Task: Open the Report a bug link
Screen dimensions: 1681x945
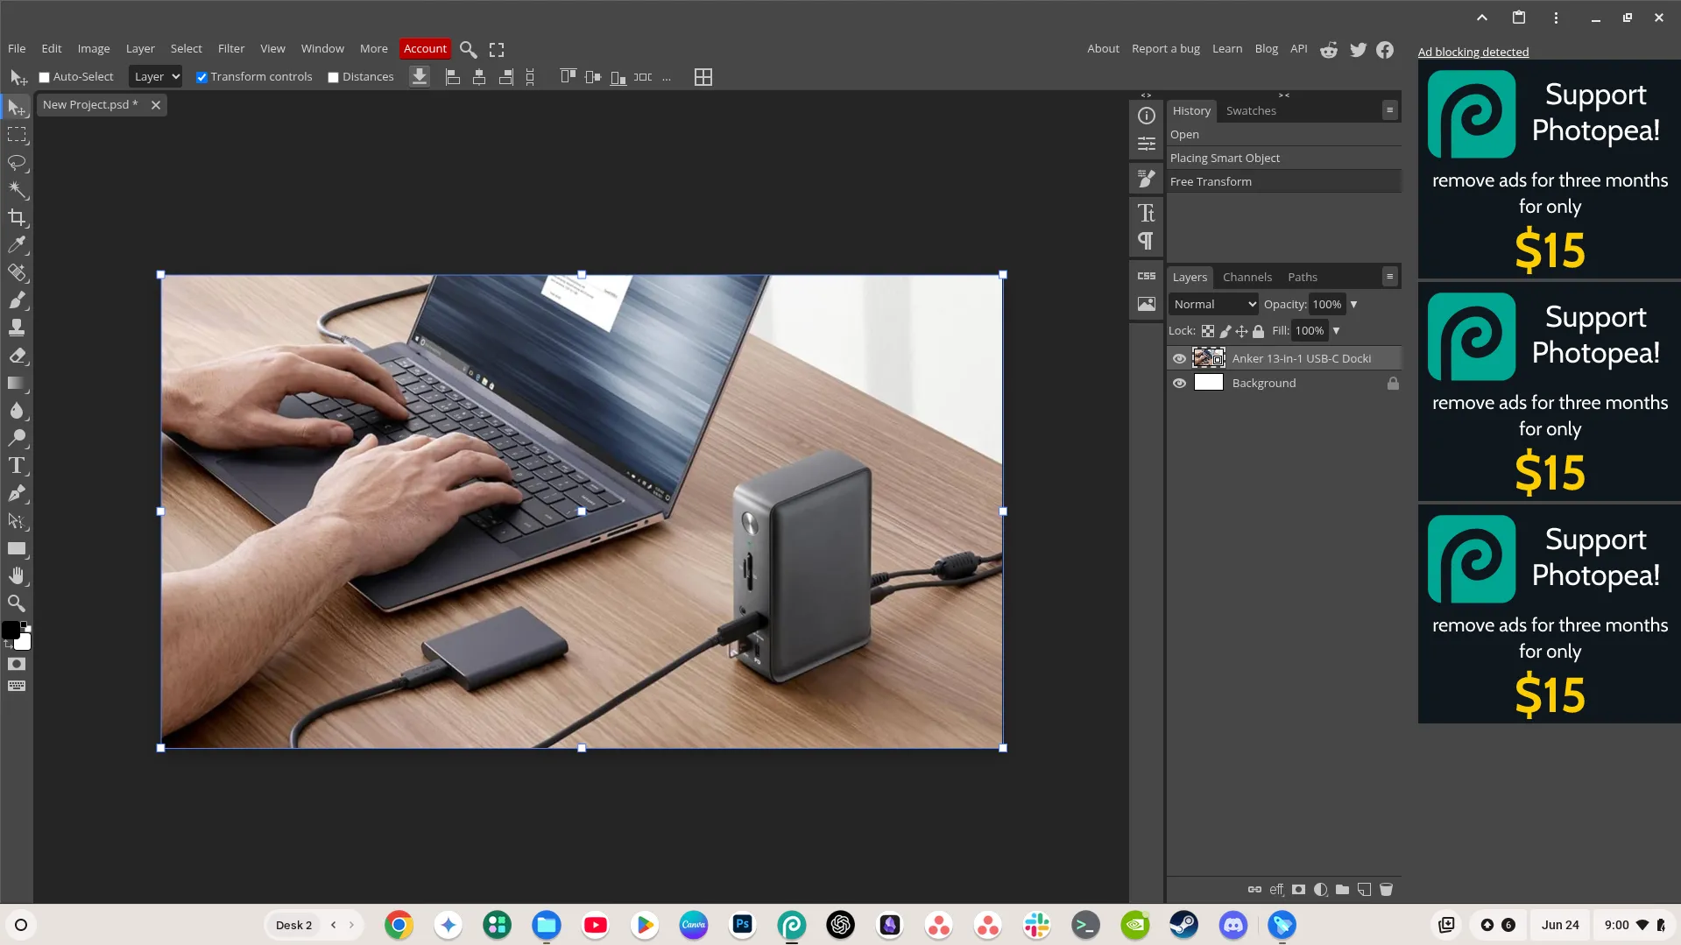Action: [x=1165, y=48]
